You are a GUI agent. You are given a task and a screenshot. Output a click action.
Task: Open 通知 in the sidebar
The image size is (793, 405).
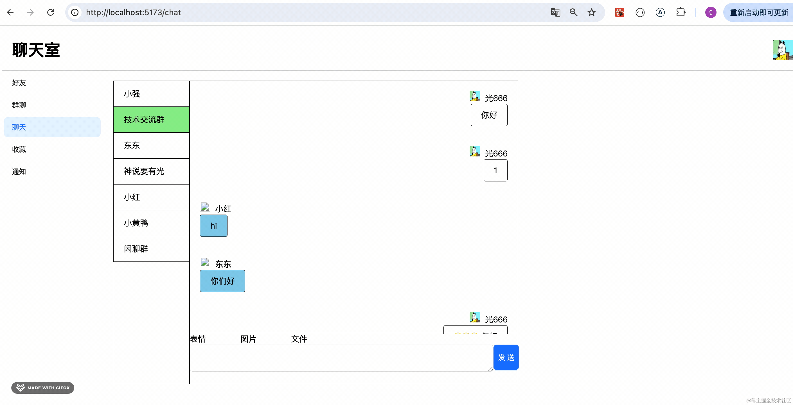pyautogui.click(x=19, y=171)
